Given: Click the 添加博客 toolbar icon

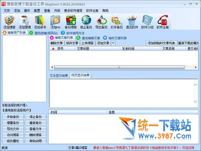Looking at the screenshot, I should [9, 22].
